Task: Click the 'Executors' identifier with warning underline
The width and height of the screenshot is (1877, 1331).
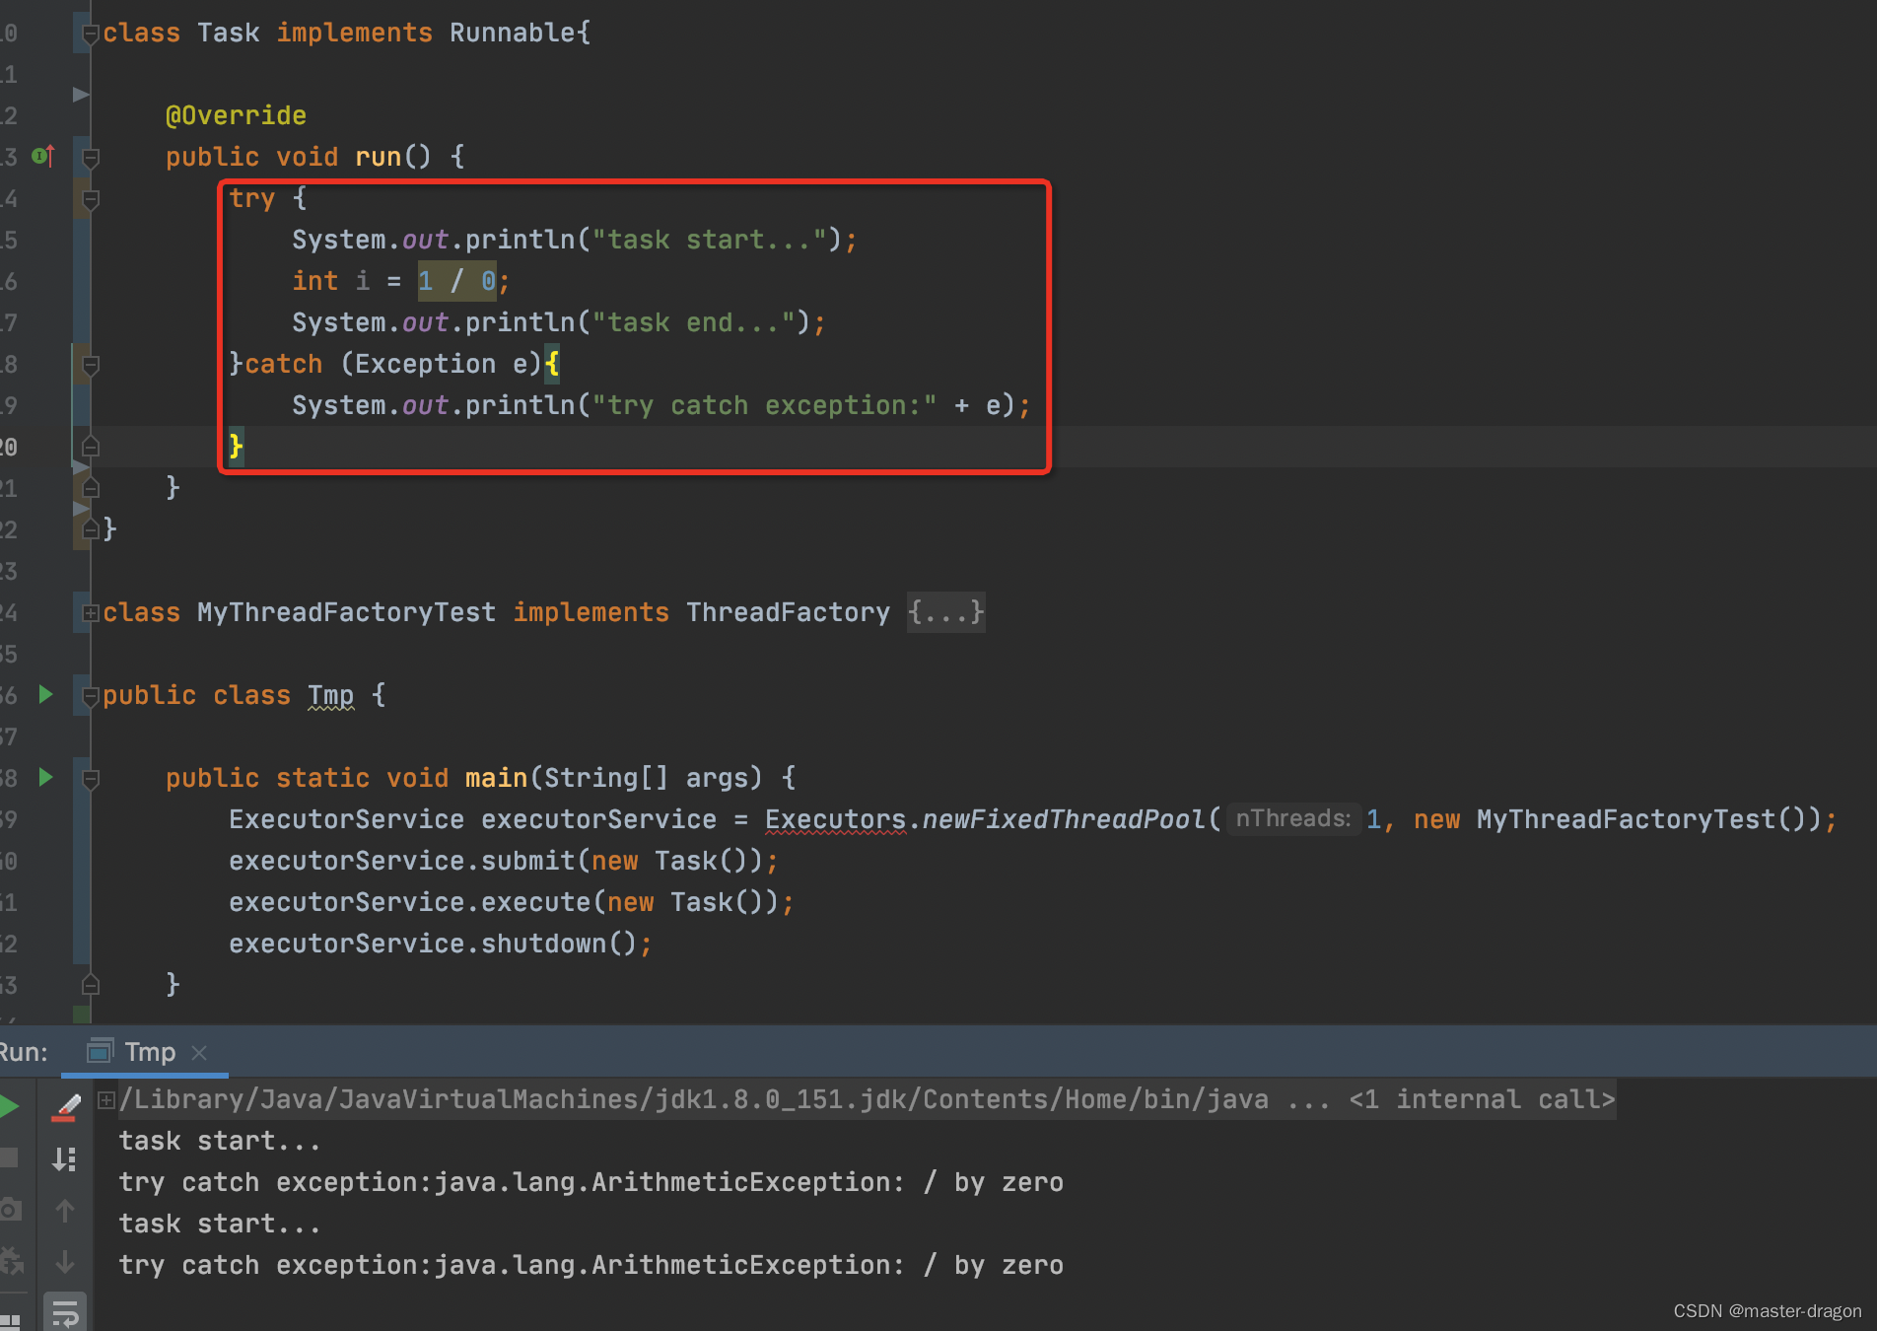Action: pyautogui.click(x=835, y=819)
